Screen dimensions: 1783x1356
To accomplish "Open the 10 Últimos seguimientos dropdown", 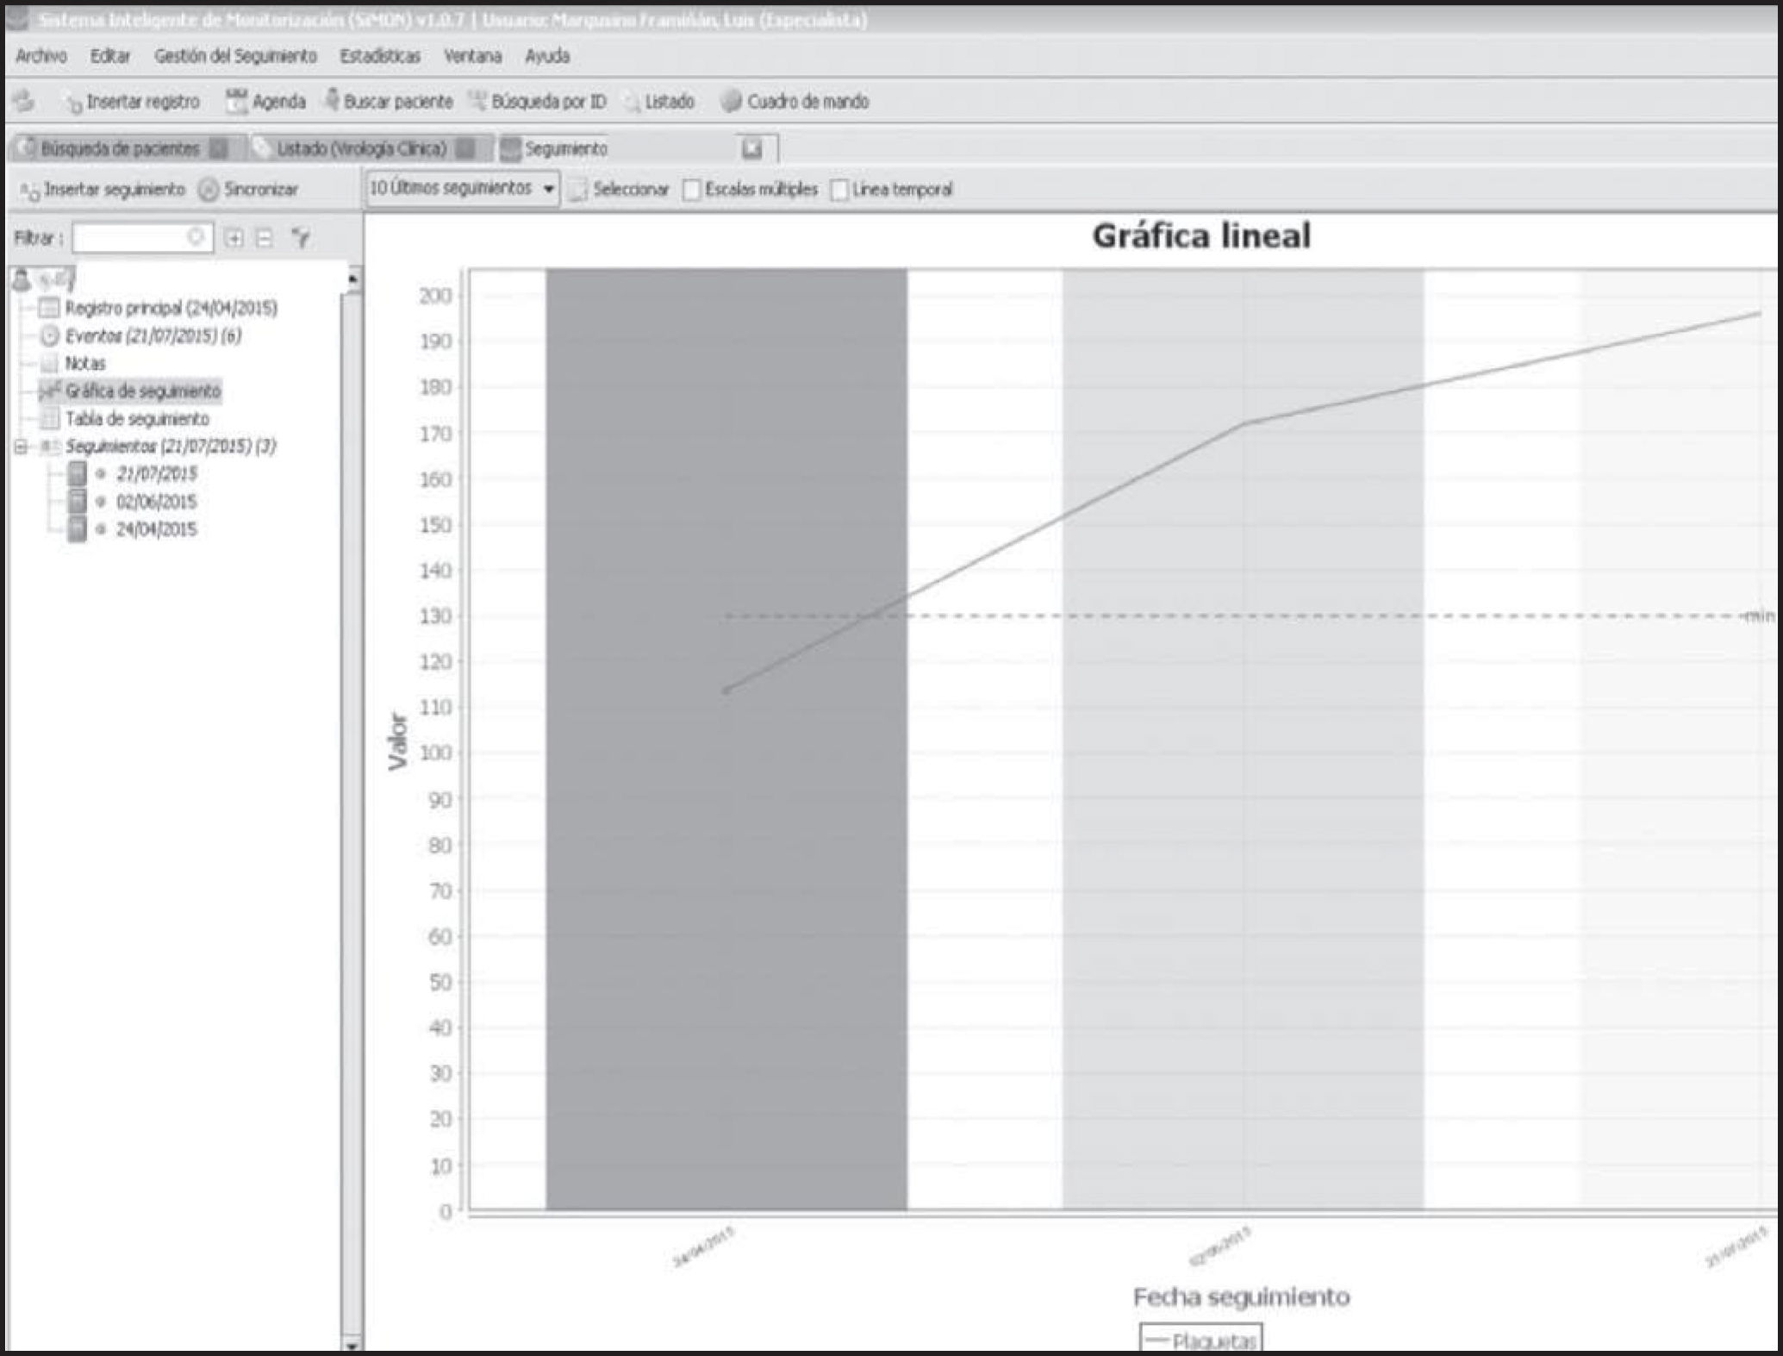I will click(x=463, y=189).
